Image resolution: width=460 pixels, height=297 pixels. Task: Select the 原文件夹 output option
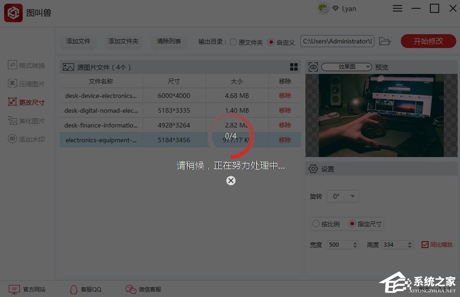pyautogui.click(x=234, y=41)
